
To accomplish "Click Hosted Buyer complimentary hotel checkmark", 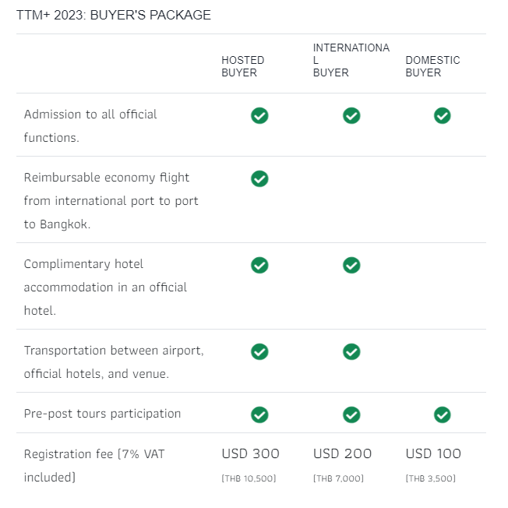I will point(259,266).
